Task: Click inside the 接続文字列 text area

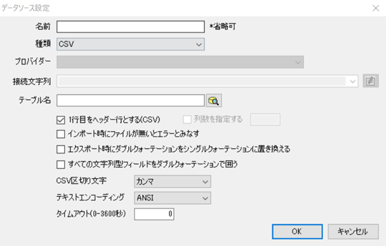Action: pos(202,81)
